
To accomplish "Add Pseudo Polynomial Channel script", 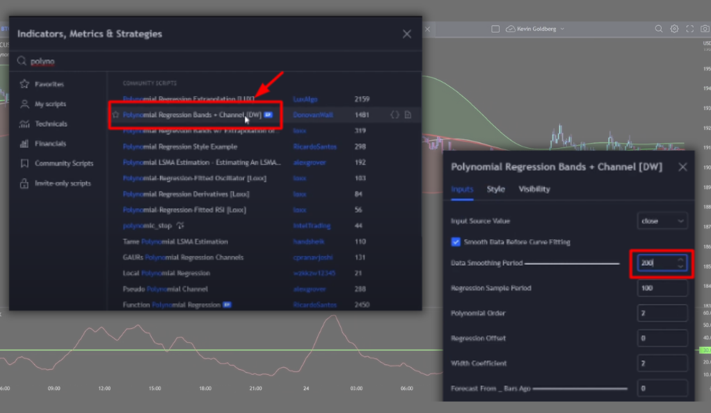I will [165, 289].
